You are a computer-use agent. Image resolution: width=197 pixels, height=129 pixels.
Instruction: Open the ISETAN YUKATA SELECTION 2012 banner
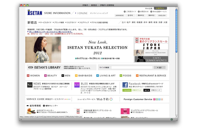click(x=97, y=50)
